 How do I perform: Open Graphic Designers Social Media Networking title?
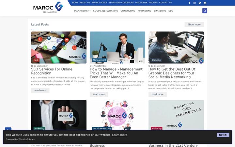pos(172,73)
